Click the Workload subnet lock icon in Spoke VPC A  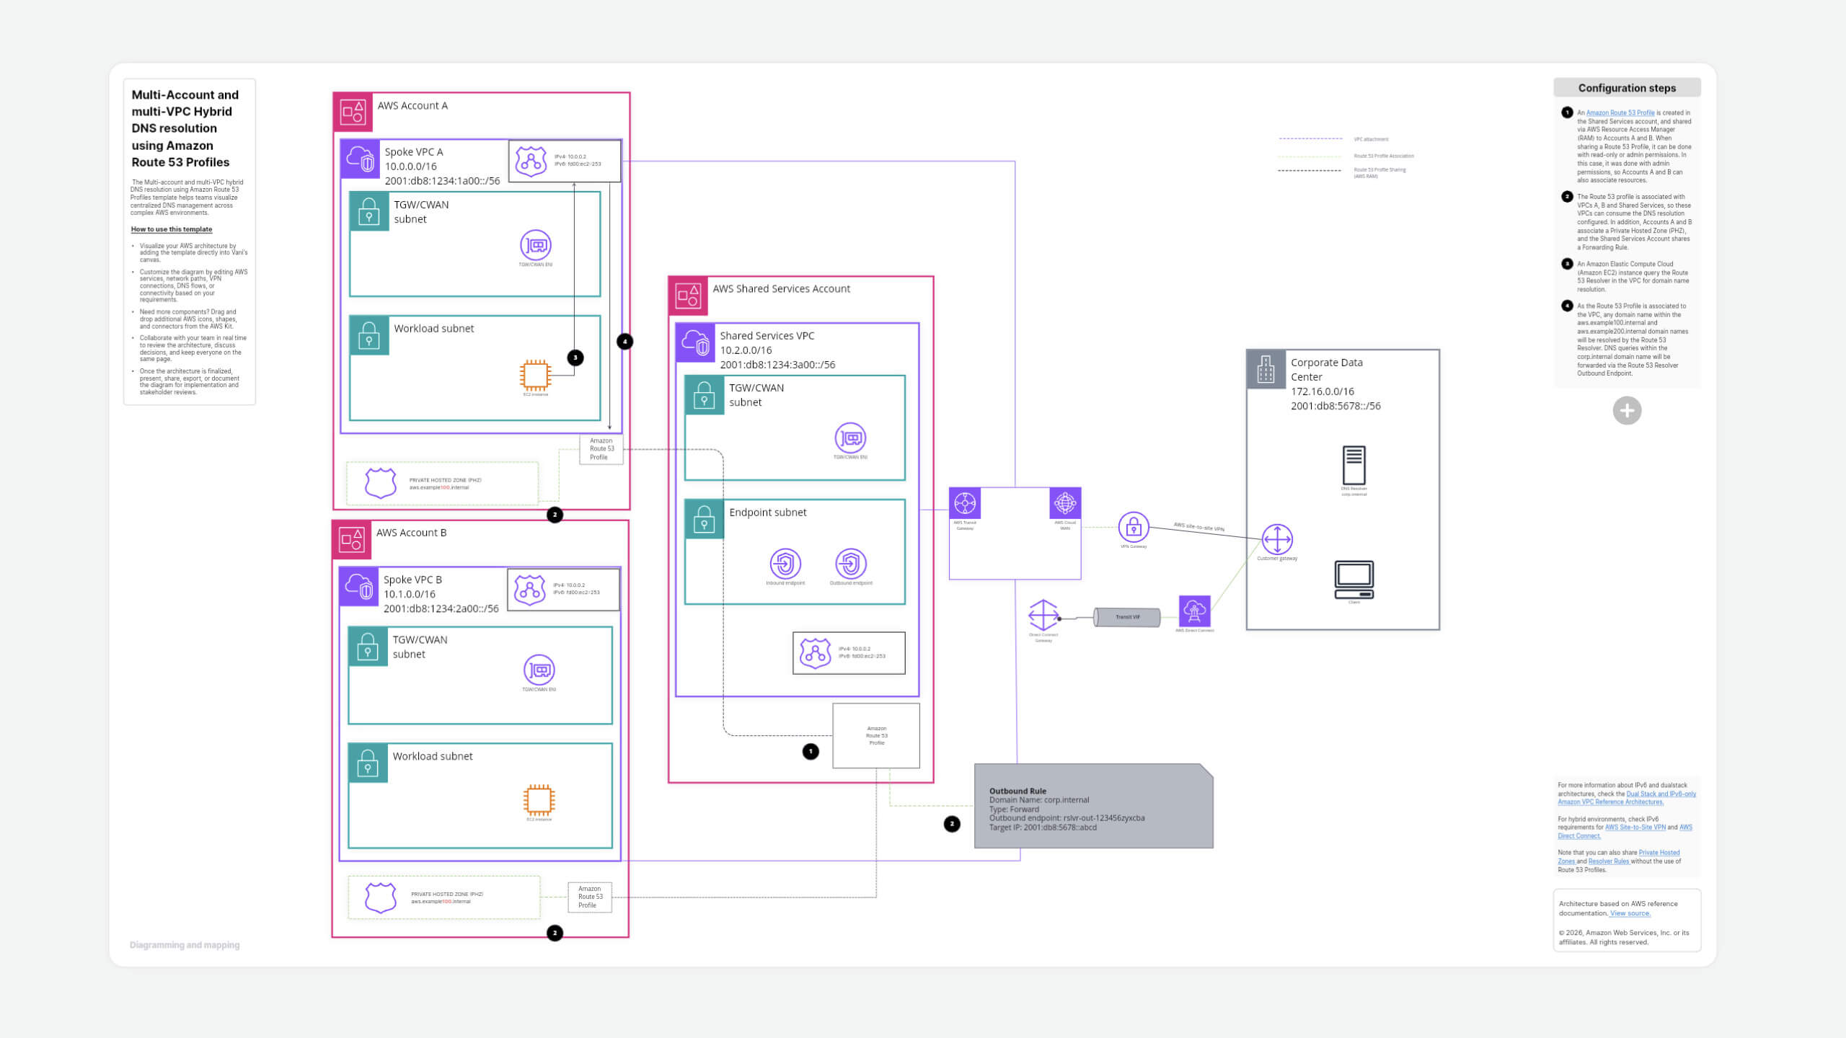[x=369, y=335]
